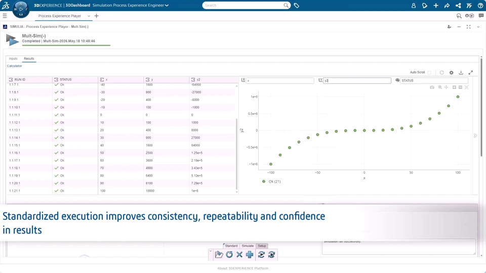
Task: Click the chart zoom out minus icon
Action: pos(460,87)
